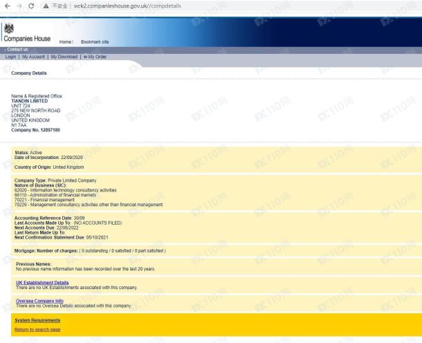The image size is (422, 343).
Task: Click the 275 NEW NORTH ROAD address line
Action: (x=36, y=111)
